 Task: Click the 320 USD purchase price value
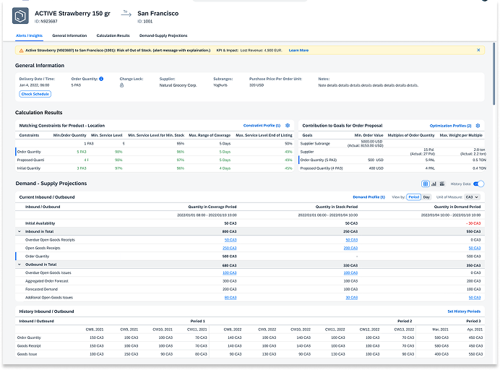[x=257, y=85]
